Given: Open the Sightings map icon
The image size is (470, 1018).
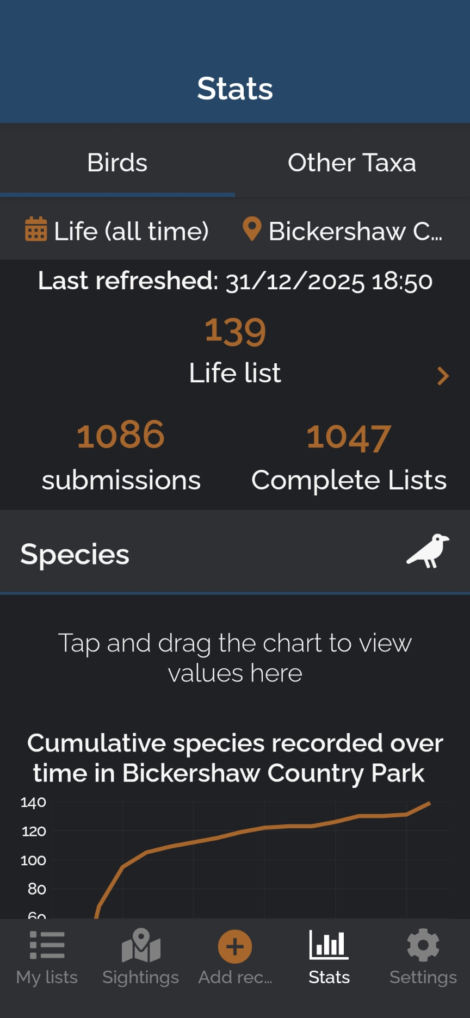Looking at the screenshot, I should coord(141,946).
